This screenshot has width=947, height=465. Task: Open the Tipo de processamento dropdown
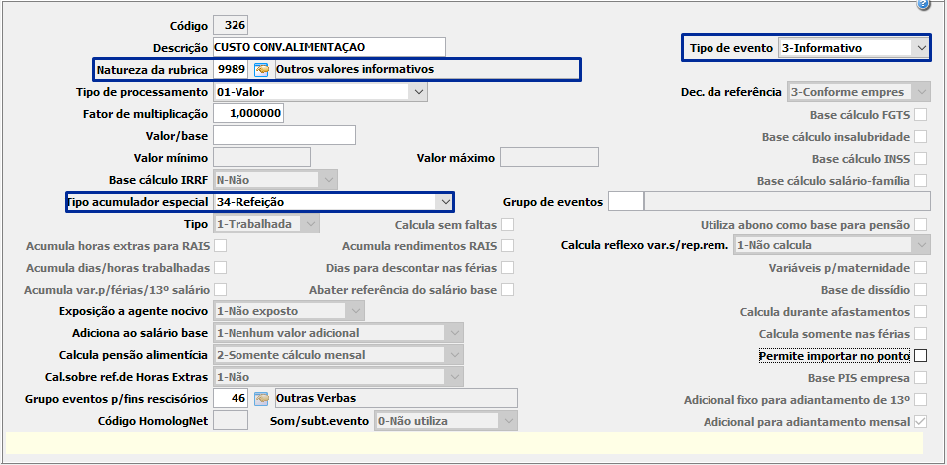(320, 92)
